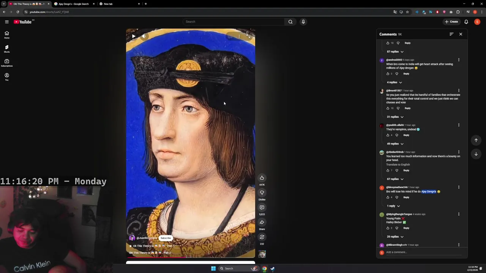Click the magnifier search button
This screenshot has width=486, height=273.
[290, 22]
